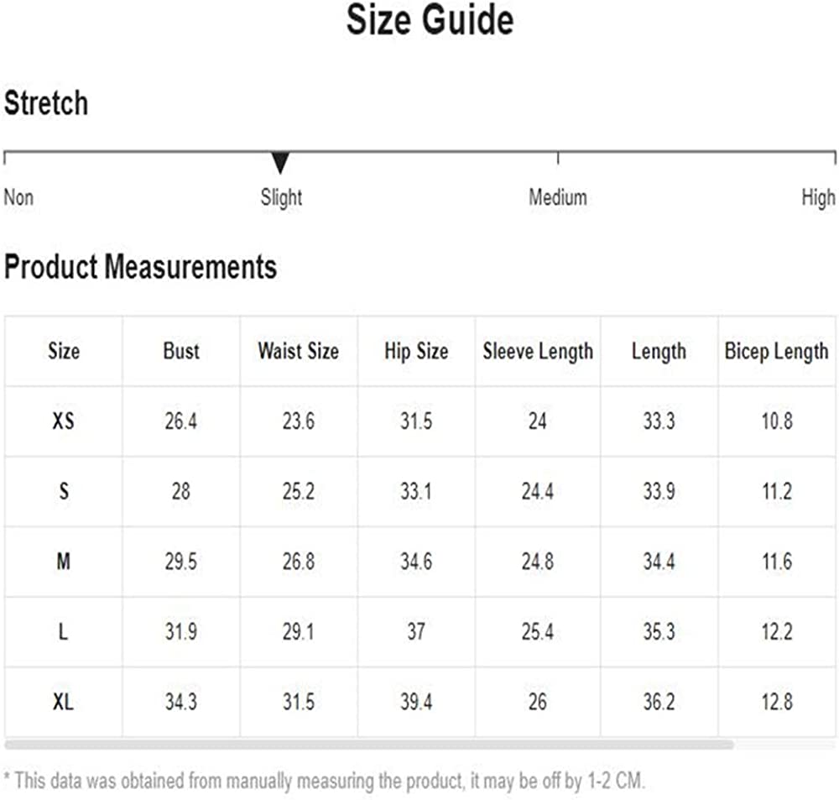Viewport: 839px width, 800px height.
Task: Click the S size row label
Action: pyautogui.click(x=64, y=491)
